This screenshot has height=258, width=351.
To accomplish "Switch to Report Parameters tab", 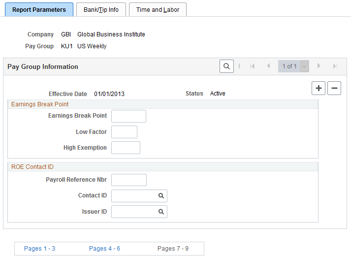I will coord(39,10).
